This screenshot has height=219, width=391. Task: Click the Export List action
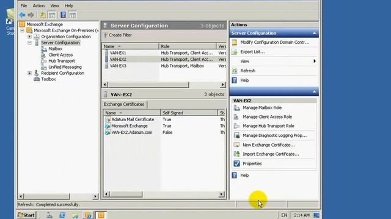252,52
